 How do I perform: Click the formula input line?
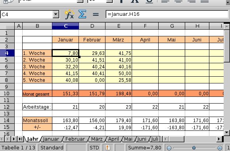point(167,14)
